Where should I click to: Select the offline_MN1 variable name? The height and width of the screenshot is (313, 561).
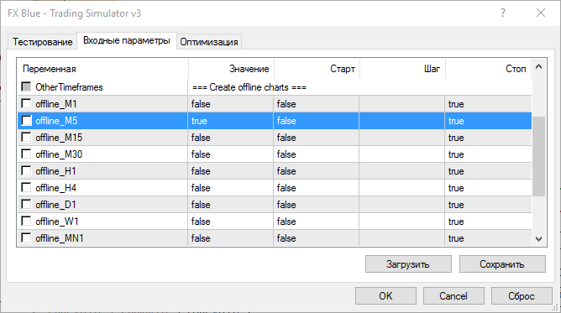click(x=60, y=238)
